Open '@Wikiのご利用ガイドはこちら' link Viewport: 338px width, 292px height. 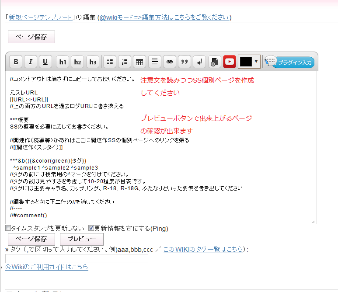point(47,267)
